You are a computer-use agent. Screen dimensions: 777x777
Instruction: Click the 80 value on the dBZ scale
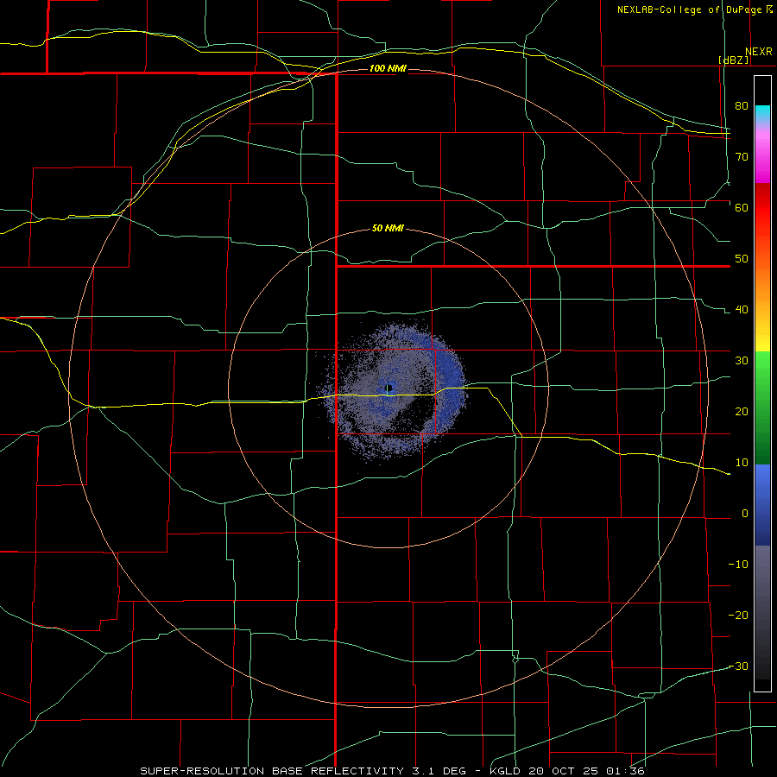coord(742,105)
